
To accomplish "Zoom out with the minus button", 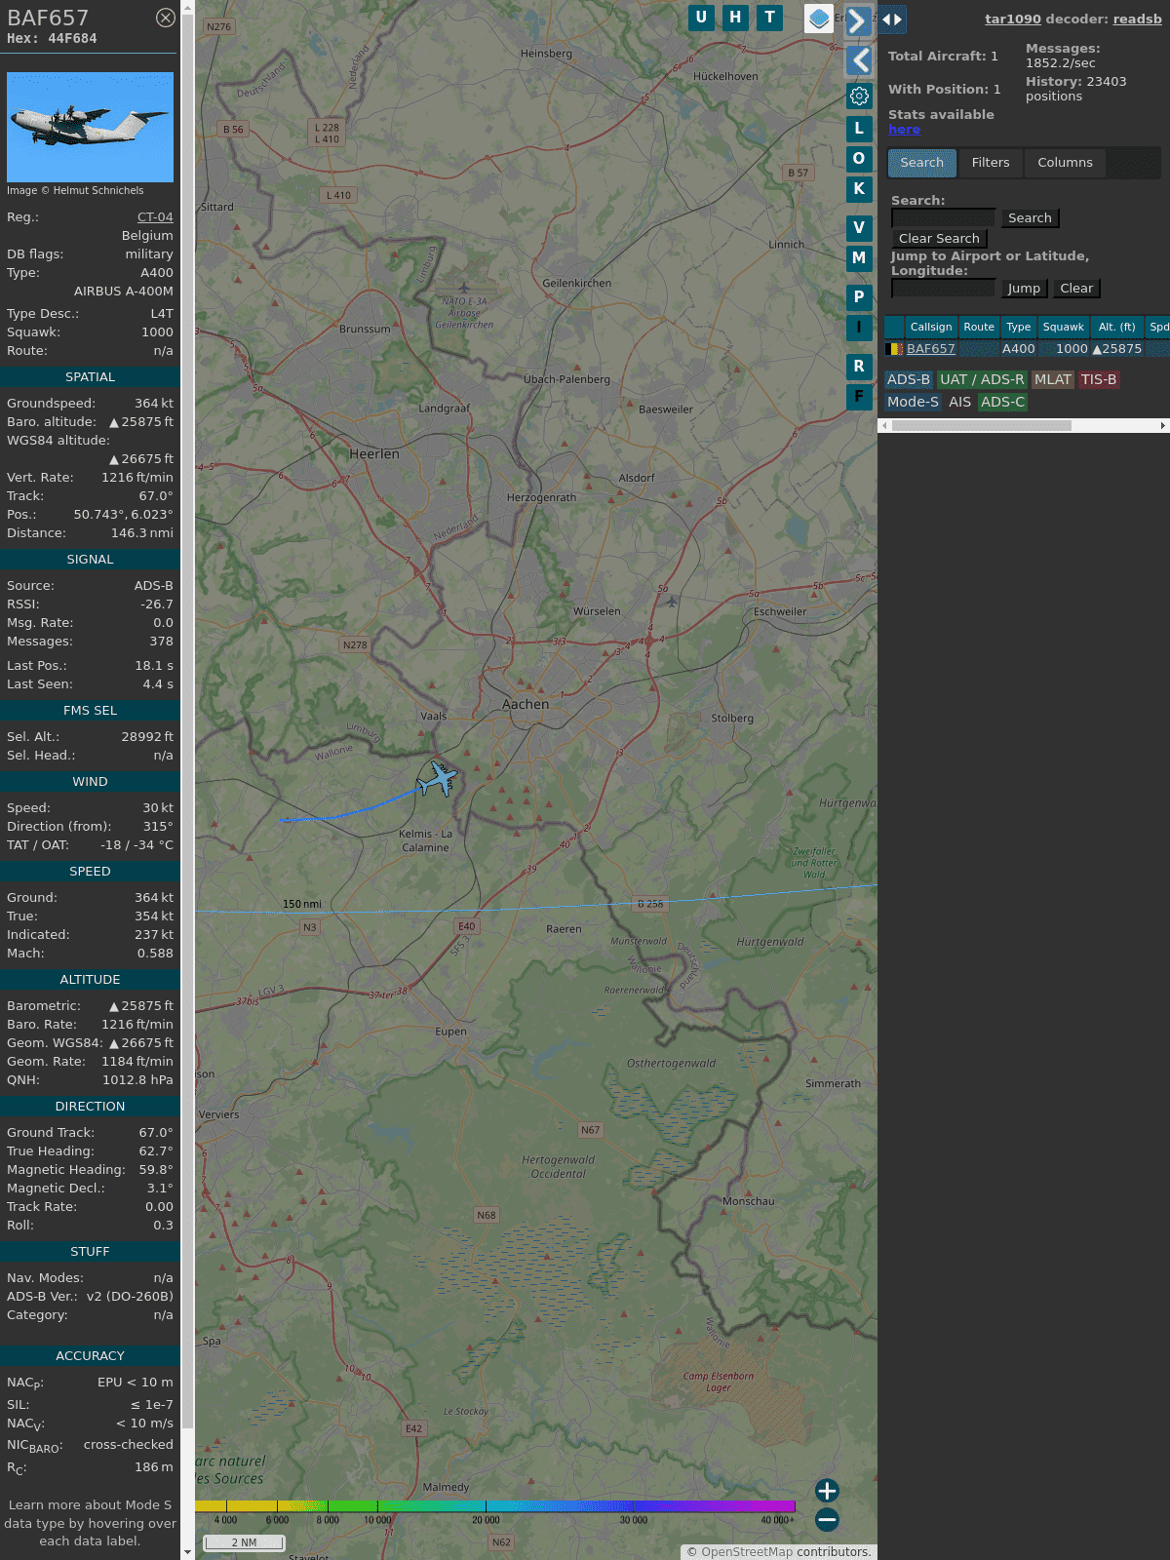I will [x=827, y=1519].
